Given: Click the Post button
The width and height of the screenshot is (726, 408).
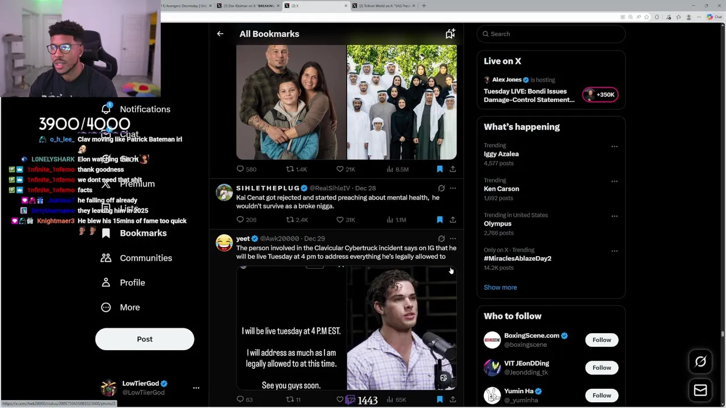Looking at the screenshot, I should [145, 339].
